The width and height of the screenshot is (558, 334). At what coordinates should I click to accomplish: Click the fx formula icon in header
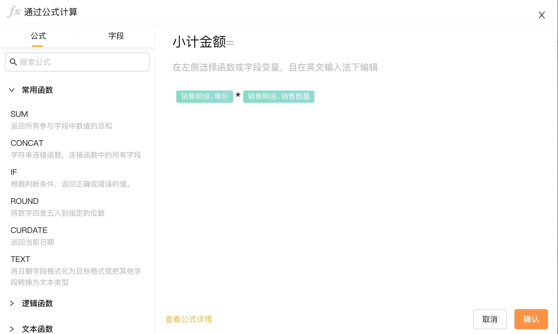tap(14, 12)
